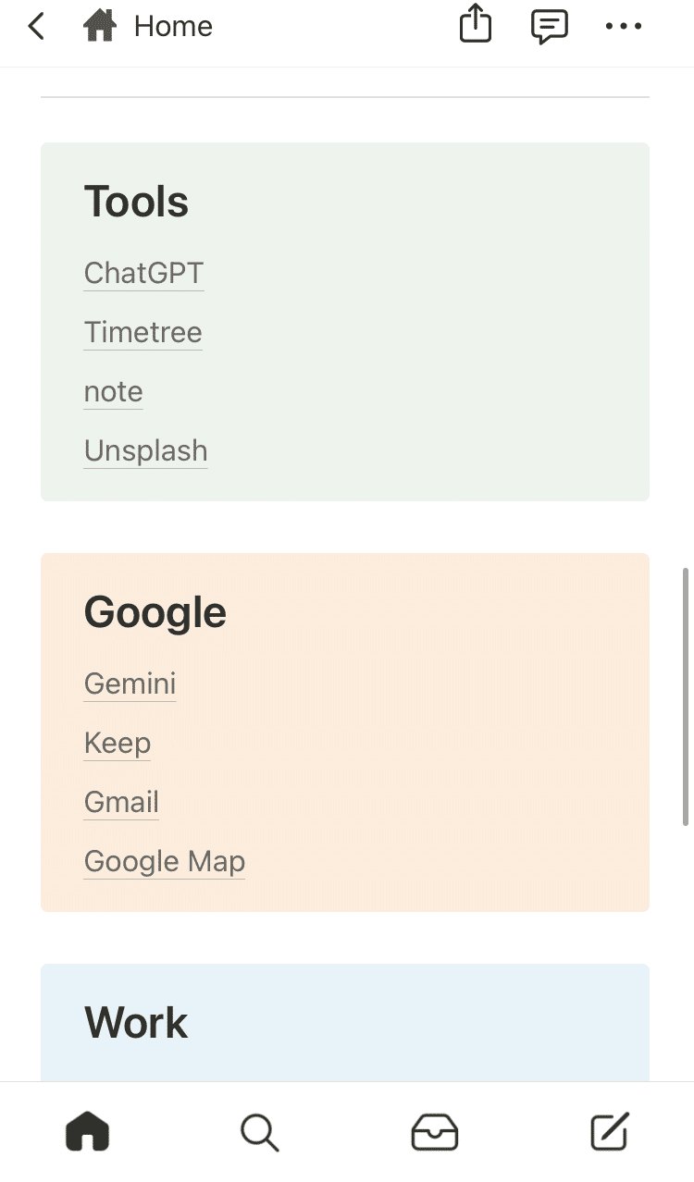Viewport: 694px width, 1182px height.
Task: Open the Gmail link
Action: click(121, 802)
